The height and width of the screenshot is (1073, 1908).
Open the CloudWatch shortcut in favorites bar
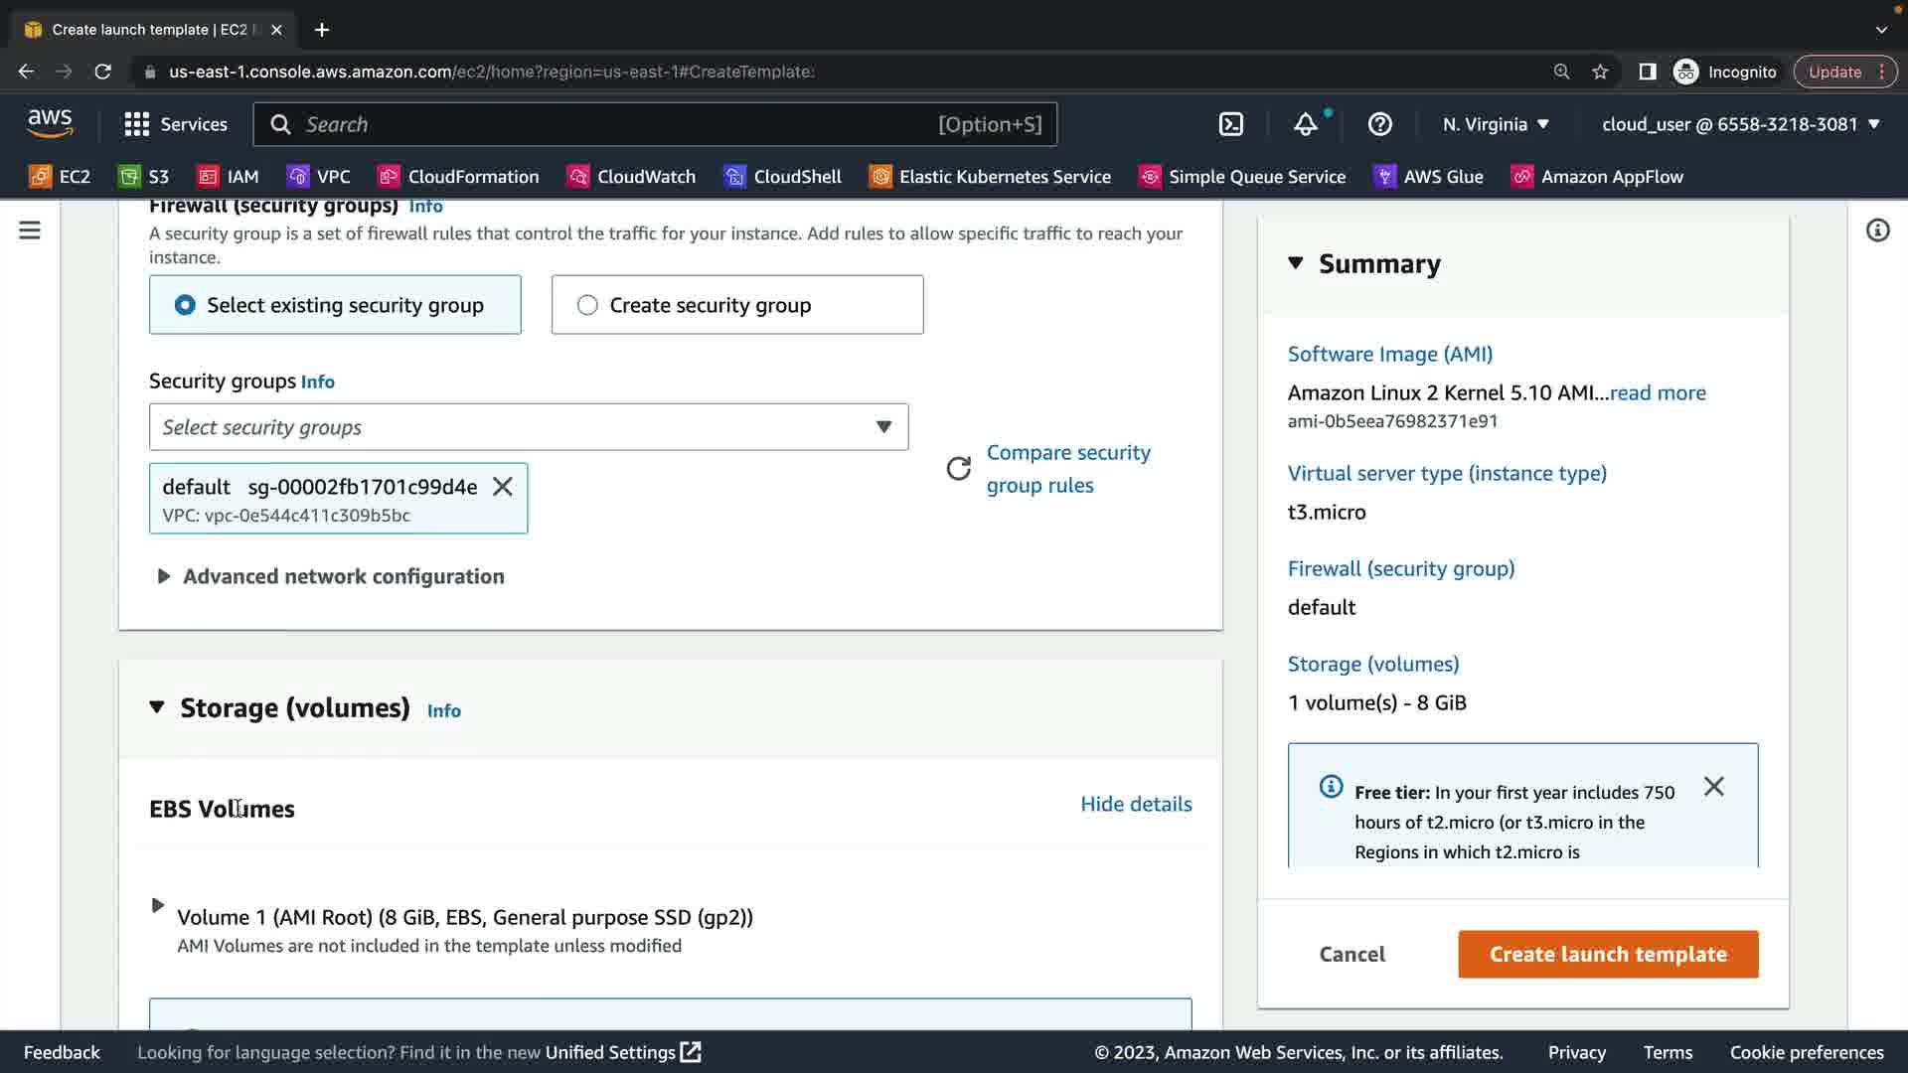[x=631, y=177]
